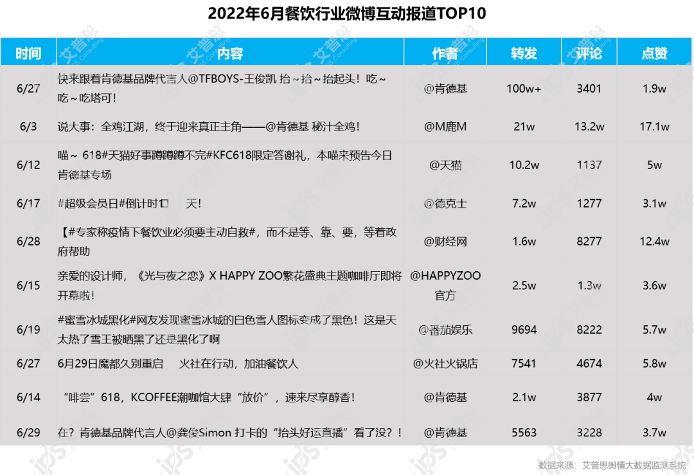Image resolution: width=694 pixels, height=475 pixels.
Task: Click the 3.1w likes value
Action: coord(654,204)
